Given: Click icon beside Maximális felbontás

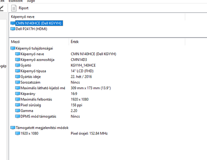Looking at the screenshot, I should (18, 99).
